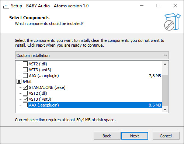Uncheck 64bit STANDALONE (.exe) checkbox
This screenshot has height=144, width=184.
[25, 87]
